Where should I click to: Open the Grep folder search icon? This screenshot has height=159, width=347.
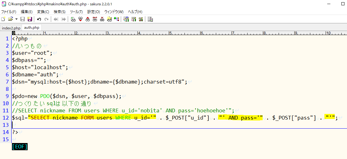tap(109, 19)
